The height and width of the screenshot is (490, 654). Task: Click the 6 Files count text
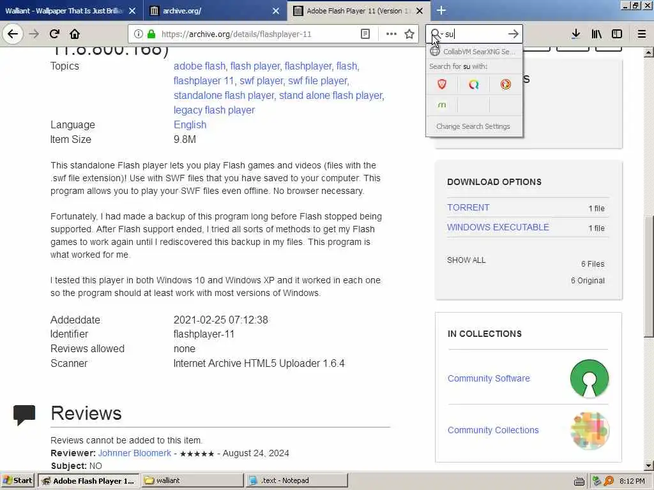pos(593,264)
